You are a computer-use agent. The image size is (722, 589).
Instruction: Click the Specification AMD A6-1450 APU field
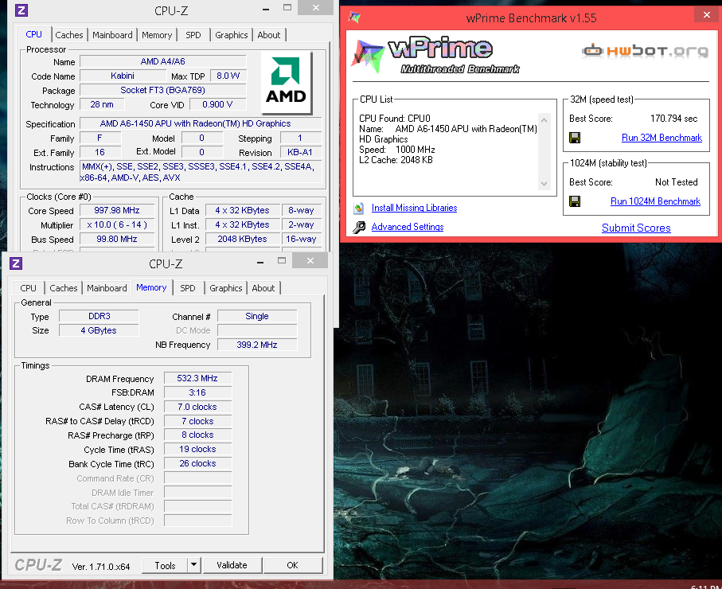(x=201, y=123)
